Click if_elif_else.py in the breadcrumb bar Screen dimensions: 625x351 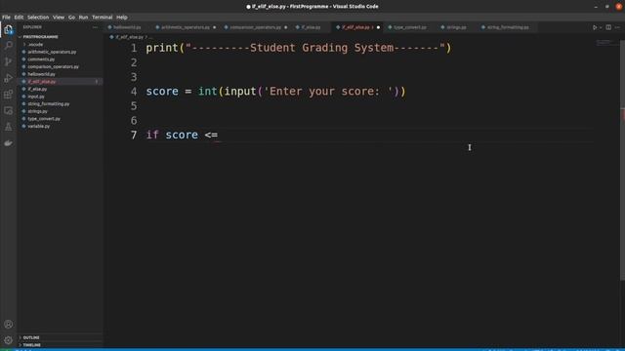click(130, 37)
